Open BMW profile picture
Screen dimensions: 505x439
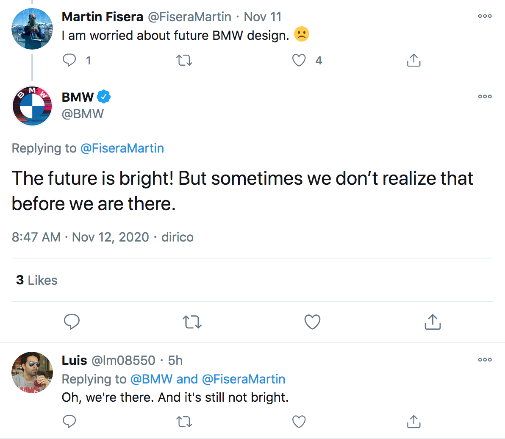32,106
